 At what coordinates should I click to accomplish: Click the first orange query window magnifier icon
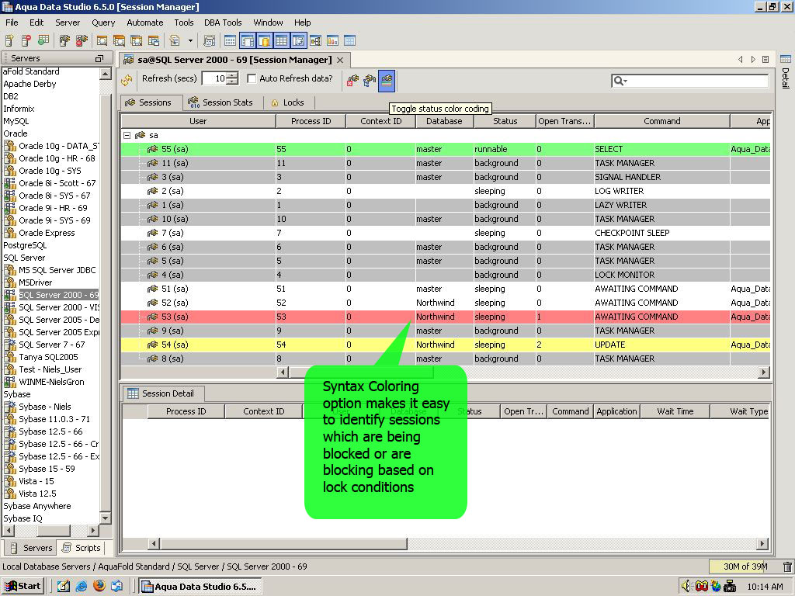pyautogui.click(x=102, y=40)
